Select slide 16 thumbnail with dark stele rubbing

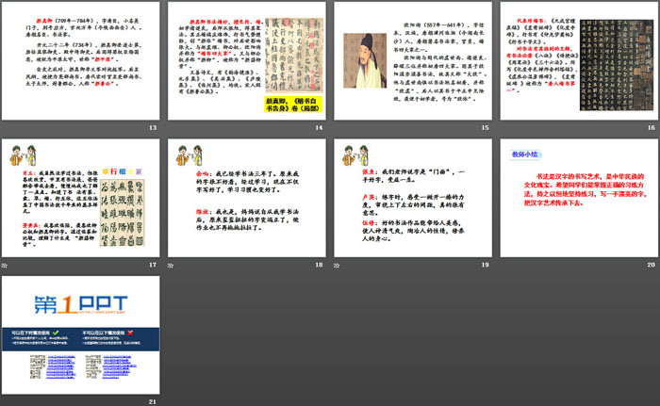point(579,61)
